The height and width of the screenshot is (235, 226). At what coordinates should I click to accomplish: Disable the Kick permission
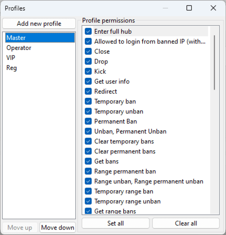[88, 71]
